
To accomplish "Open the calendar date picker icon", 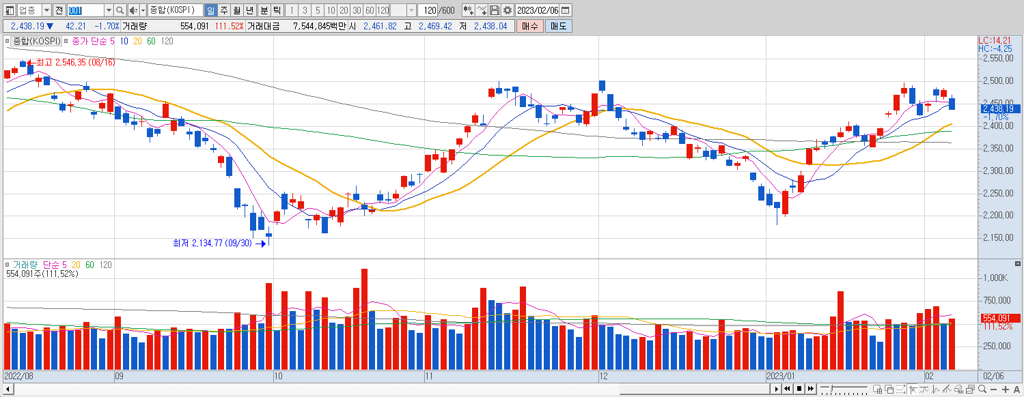I will tap(566, 10).
